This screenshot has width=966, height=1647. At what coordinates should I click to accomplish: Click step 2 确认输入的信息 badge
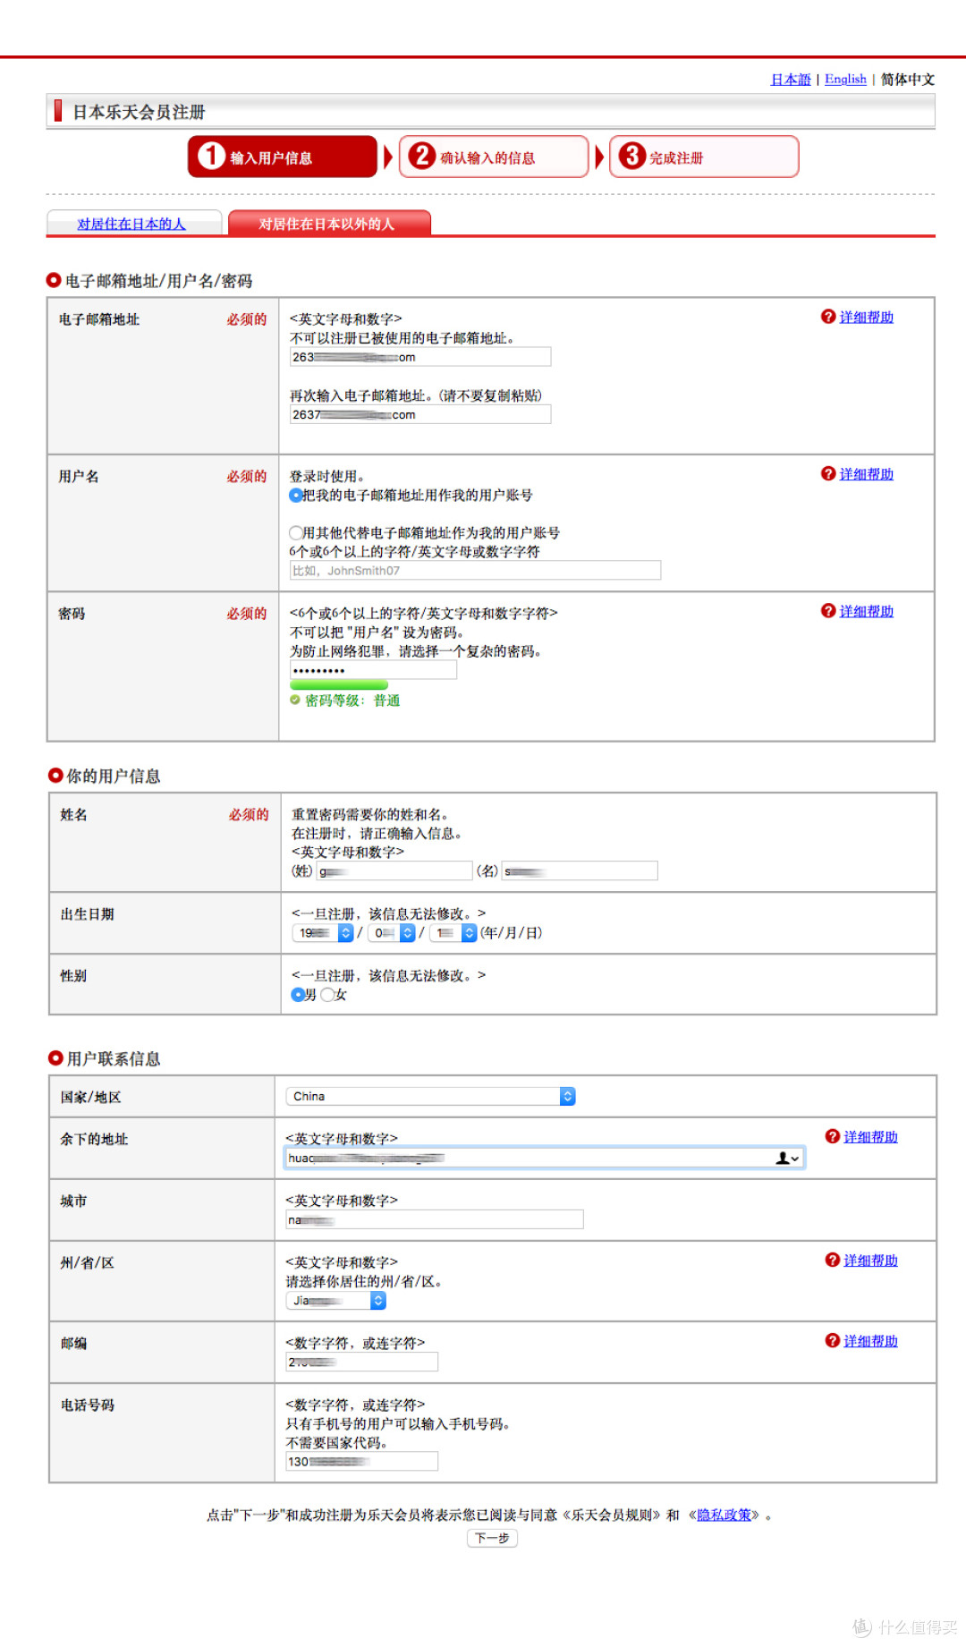pyautogui.click(x=494, y=157)
